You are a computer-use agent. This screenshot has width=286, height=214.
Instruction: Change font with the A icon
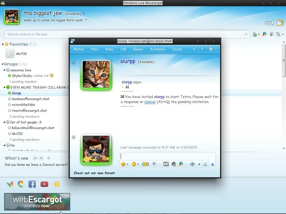tap(212, 164)
